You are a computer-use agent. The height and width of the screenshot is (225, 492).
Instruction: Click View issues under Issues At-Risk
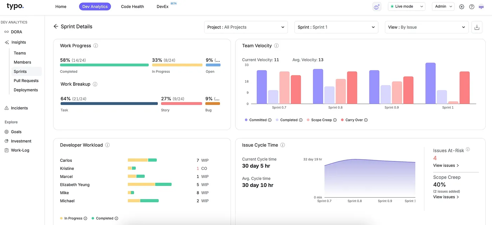click(x=446, y=165)
